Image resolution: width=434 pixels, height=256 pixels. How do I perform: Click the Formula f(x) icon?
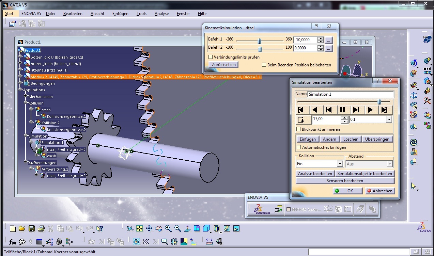point(13,242)
